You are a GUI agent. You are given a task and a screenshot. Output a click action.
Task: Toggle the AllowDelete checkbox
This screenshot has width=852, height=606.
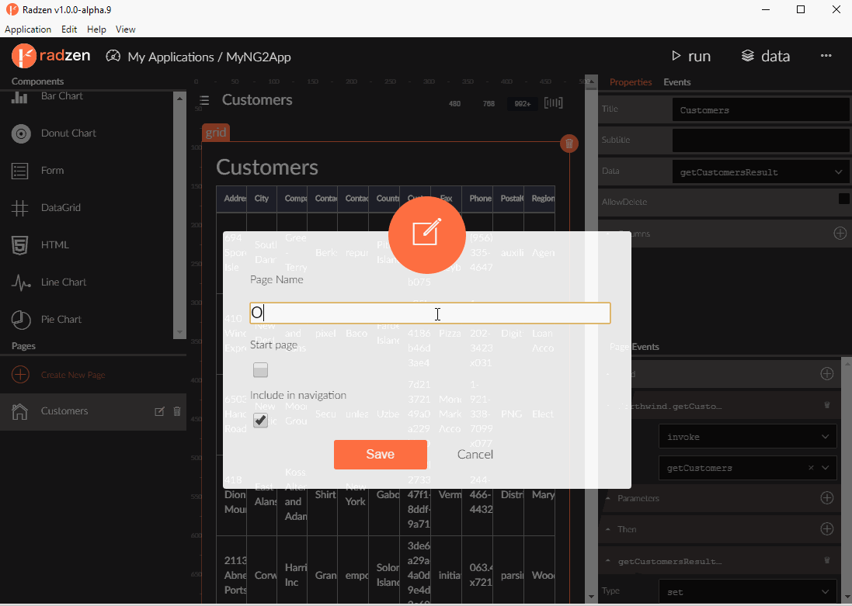pos(843,198)
